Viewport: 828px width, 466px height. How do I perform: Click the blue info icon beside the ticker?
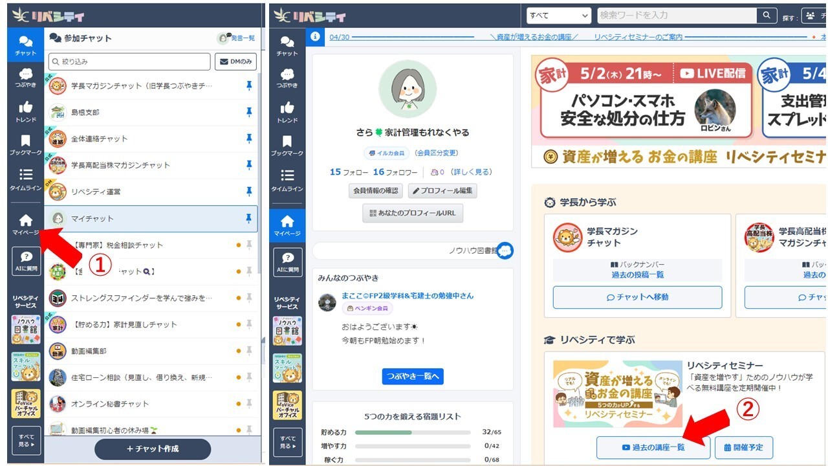click(x=315, y=37)
